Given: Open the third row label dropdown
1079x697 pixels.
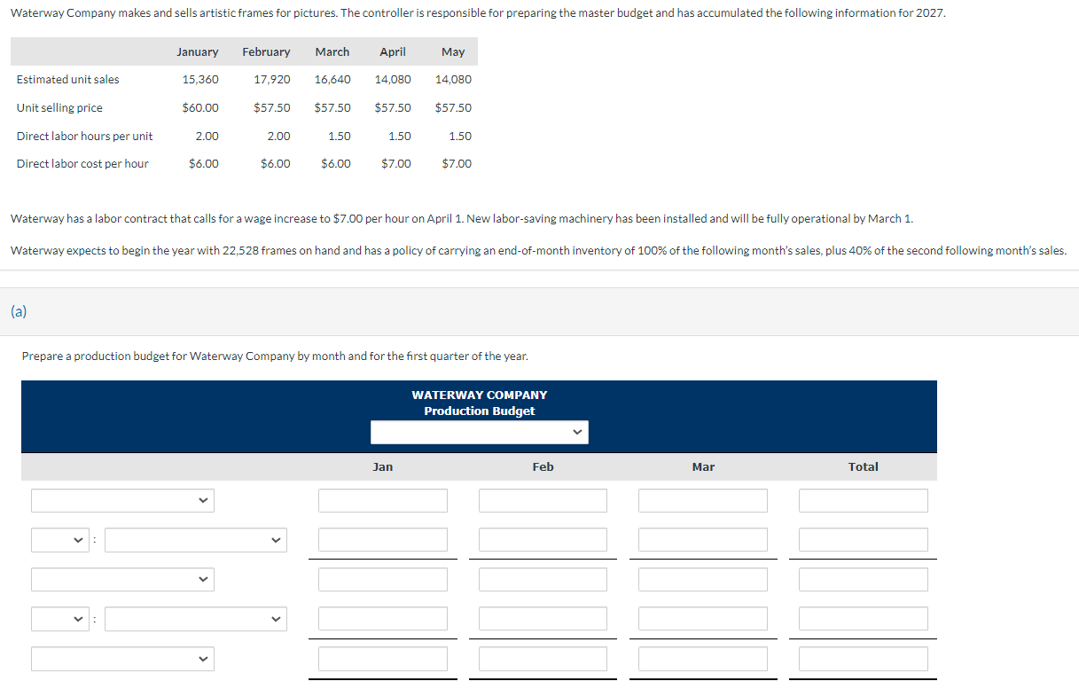Looking at the screenshot, I should (x=122, y=579).
